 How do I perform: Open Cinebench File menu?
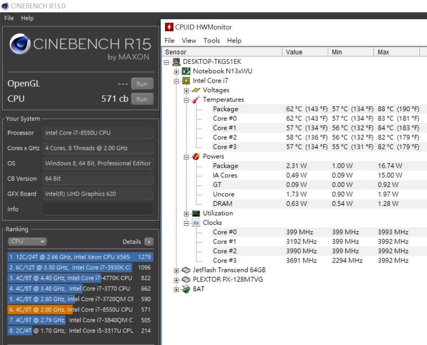point(9,18)
